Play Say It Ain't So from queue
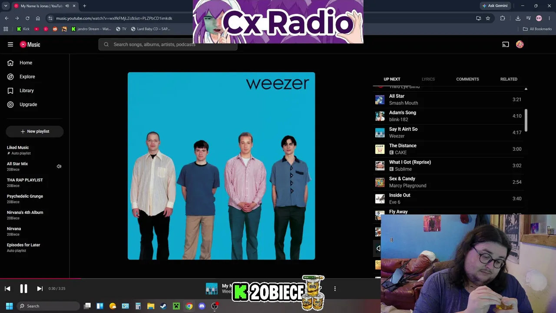This screenshot has height=313, width=556. point(448,133)
